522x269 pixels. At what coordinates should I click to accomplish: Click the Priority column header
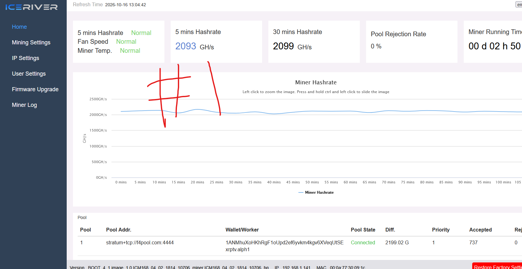coord(441,230)
